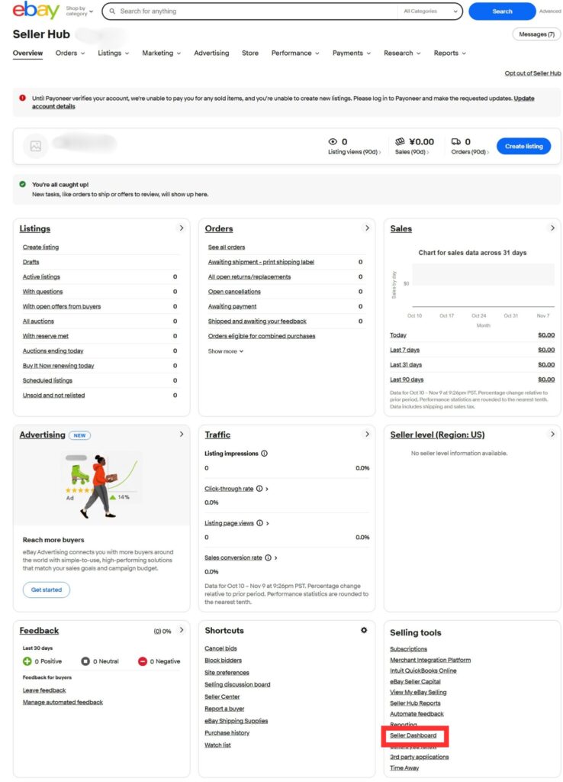563x782 pixels.
Task: Open Shortcuts settings gear icon
Action: 364,630
